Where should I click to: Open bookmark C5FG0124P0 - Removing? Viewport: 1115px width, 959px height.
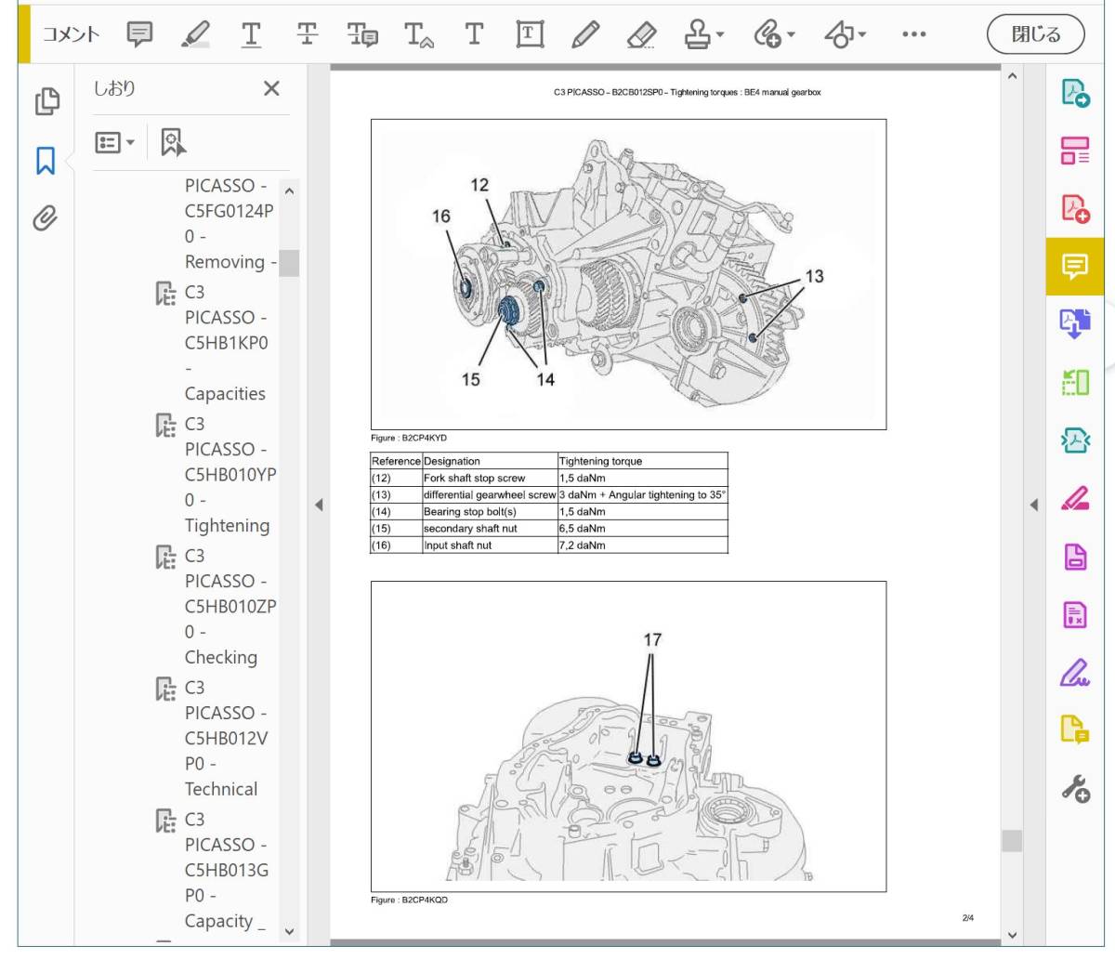point(230,223)
